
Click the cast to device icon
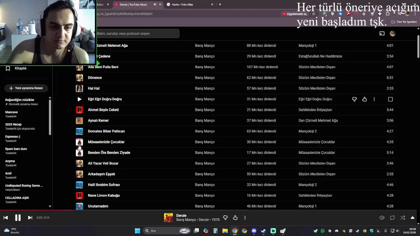click(x=382, y=33)
